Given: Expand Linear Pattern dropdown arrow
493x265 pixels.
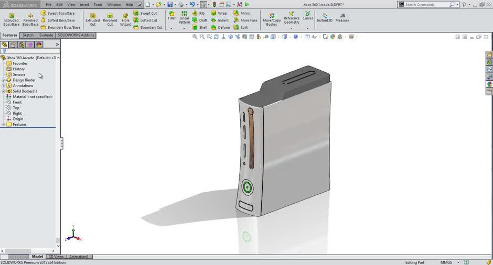Looking at the screenshot, I should tap(184, 28).
